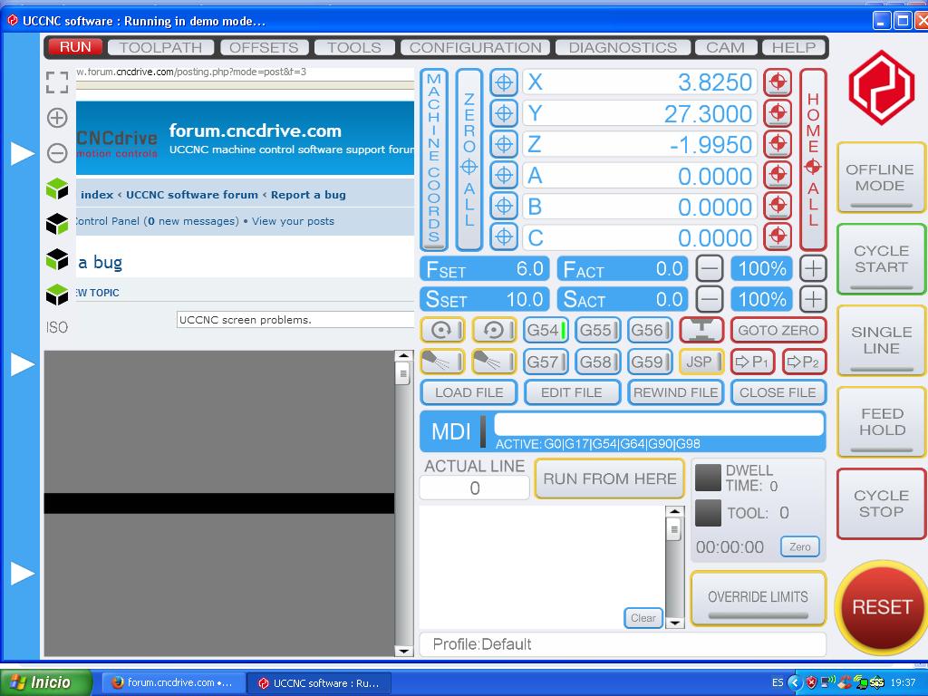Zoom in the toolpath view with plus icon
The width and height of the screenshot is (928, 696).
(x=57, y=118)
